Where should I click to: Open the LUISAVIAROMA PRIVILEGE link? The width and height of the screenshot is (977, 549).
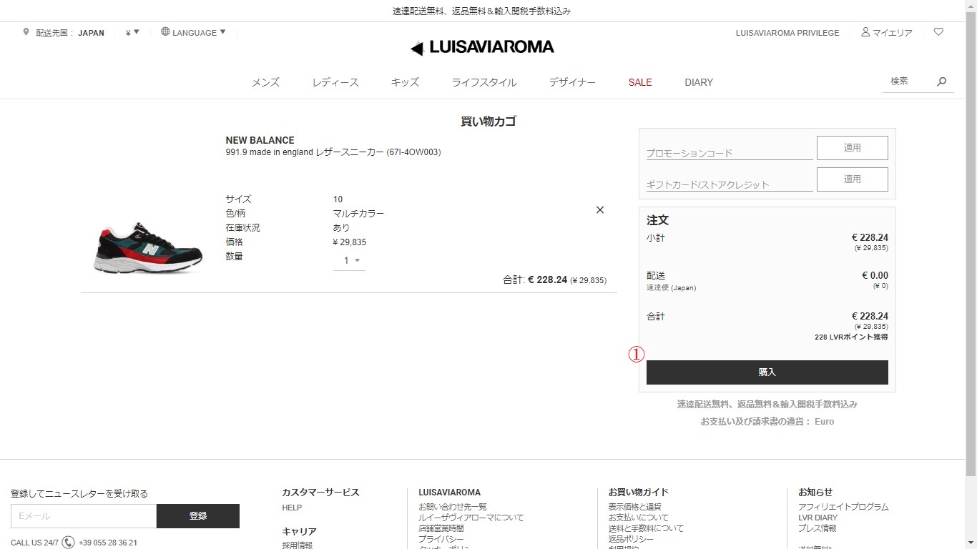click(787, 33)
